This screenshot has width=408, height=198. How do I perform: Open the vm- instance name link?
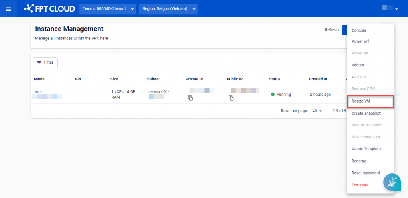pos(38,91)
